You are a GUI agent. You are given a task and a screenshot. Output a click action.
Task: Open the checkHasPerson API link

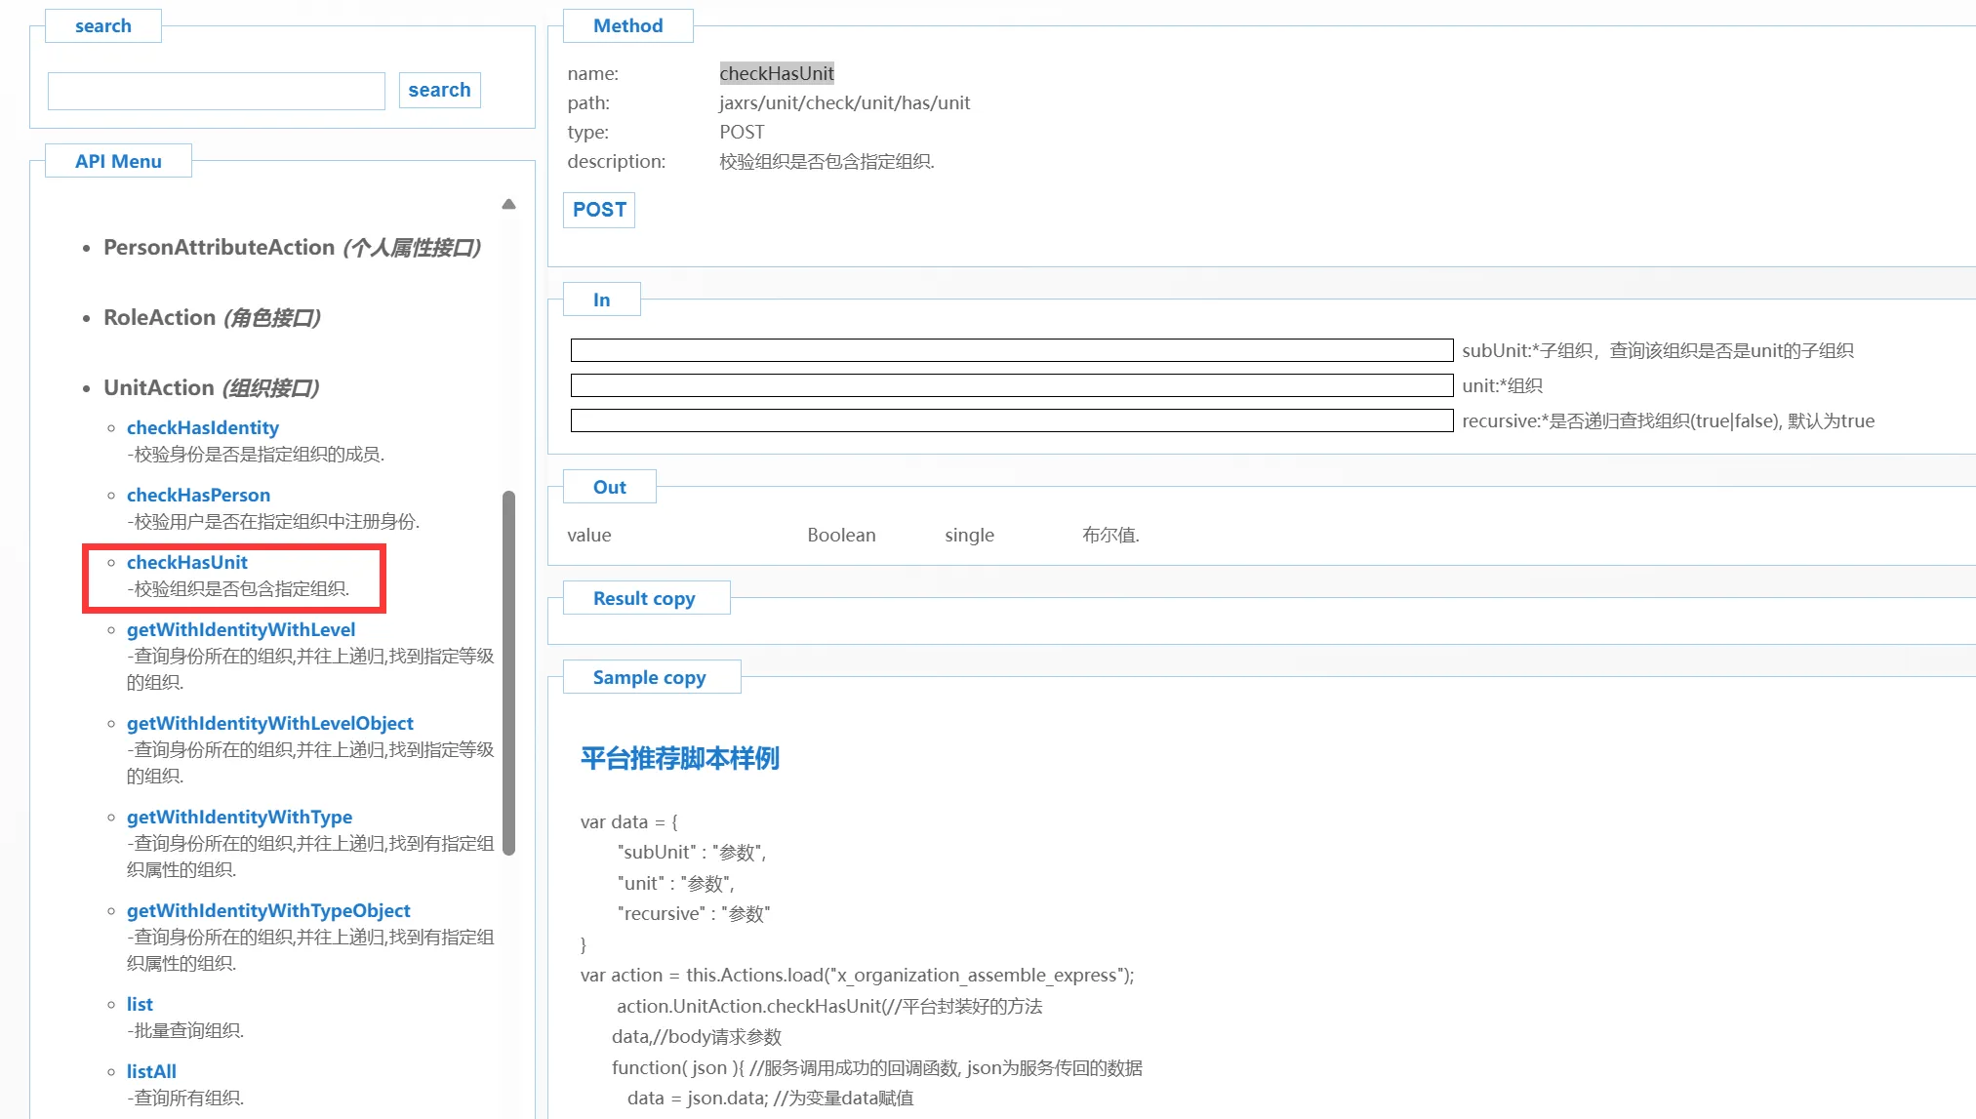pos(198,495)
